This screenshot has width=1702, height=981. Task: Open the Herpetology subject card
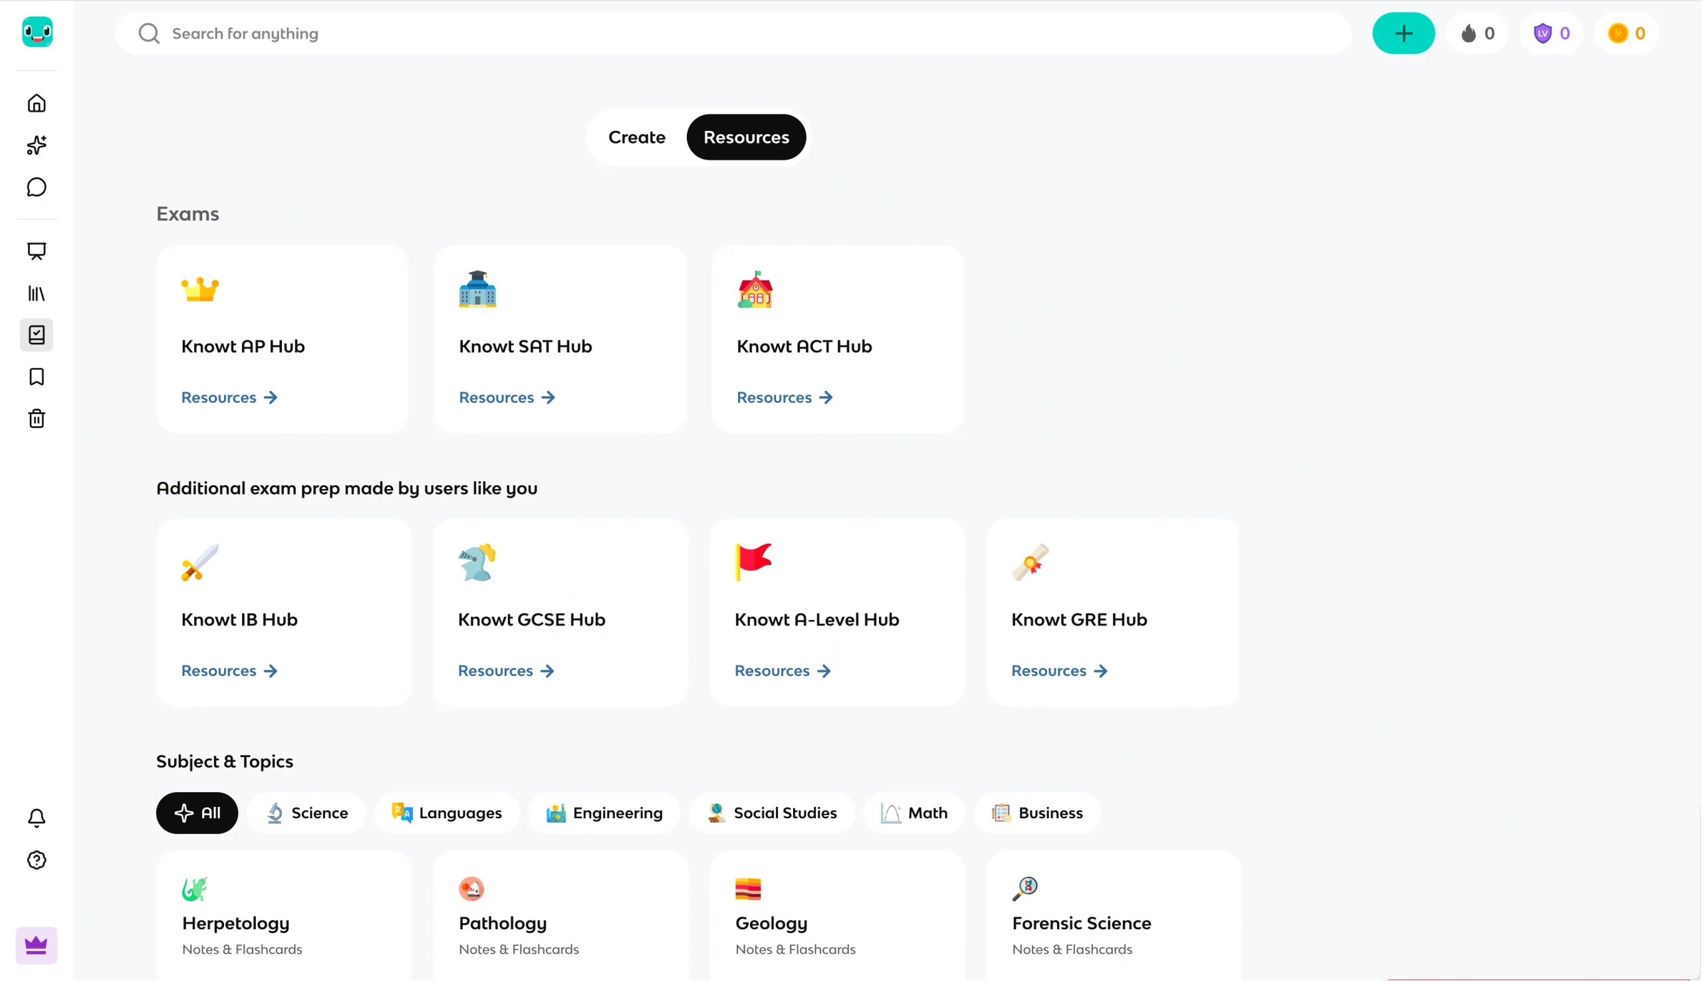pos(284,917)
